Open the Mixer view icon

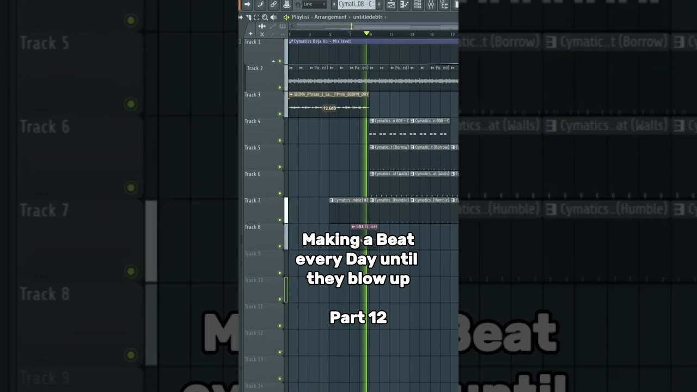point(431,4)
